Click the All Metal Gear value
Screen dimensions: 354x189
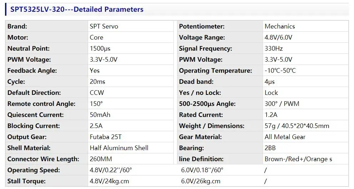tap(285, 137)
